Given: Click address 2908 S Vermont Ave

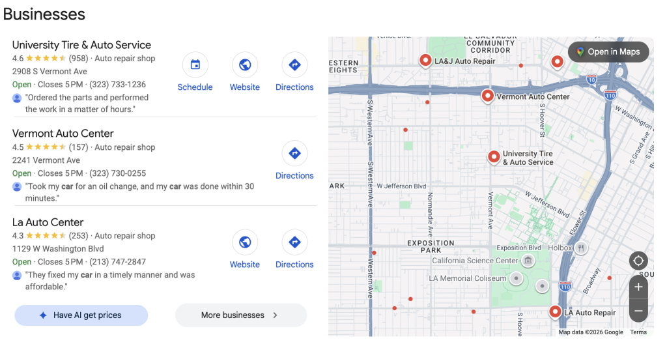Looking at the screenshot, I should point(50,72).
